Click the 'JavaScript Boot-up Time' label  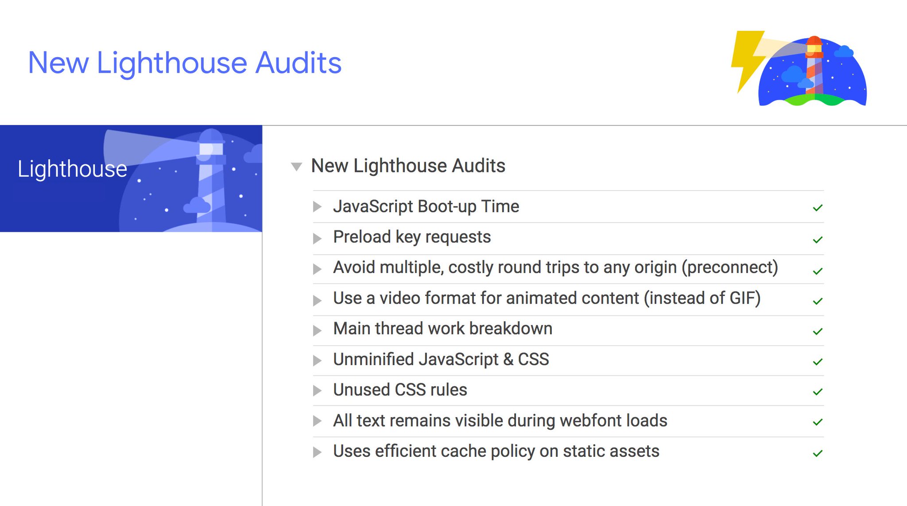click(426, 206)
